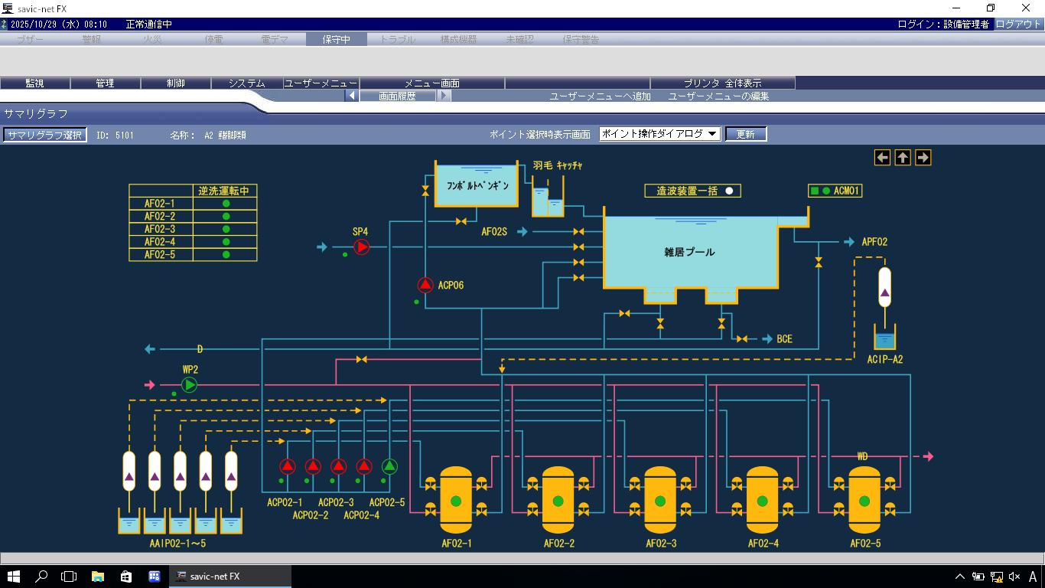
Task: Toggle the 造波装置一括 status indicator
Action: (729, 191)
